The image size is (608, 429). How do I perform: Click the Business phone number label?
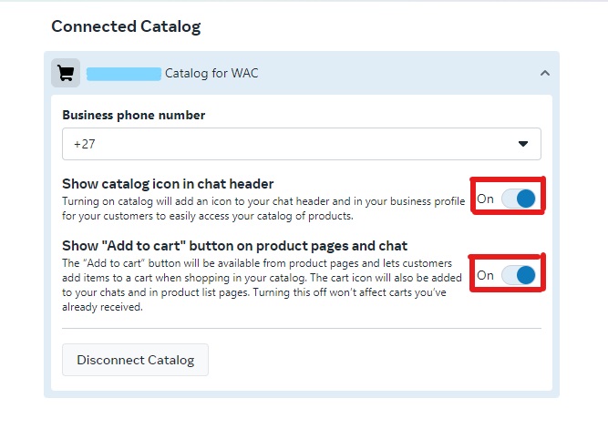(133, 115)
